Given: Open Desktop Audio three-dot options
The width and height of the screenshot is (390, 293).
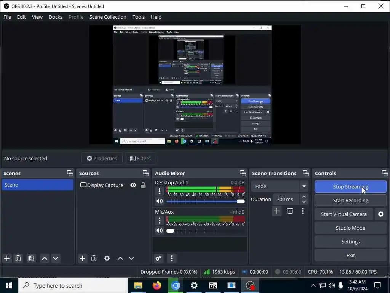Looking at the screenshot, I should tap(160, 191).
